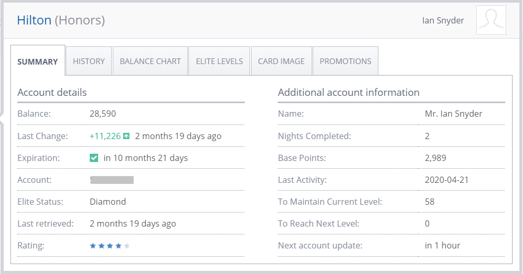Click the second rating star
The width and height of the screenshot is (523, 274).
point(101,246)
